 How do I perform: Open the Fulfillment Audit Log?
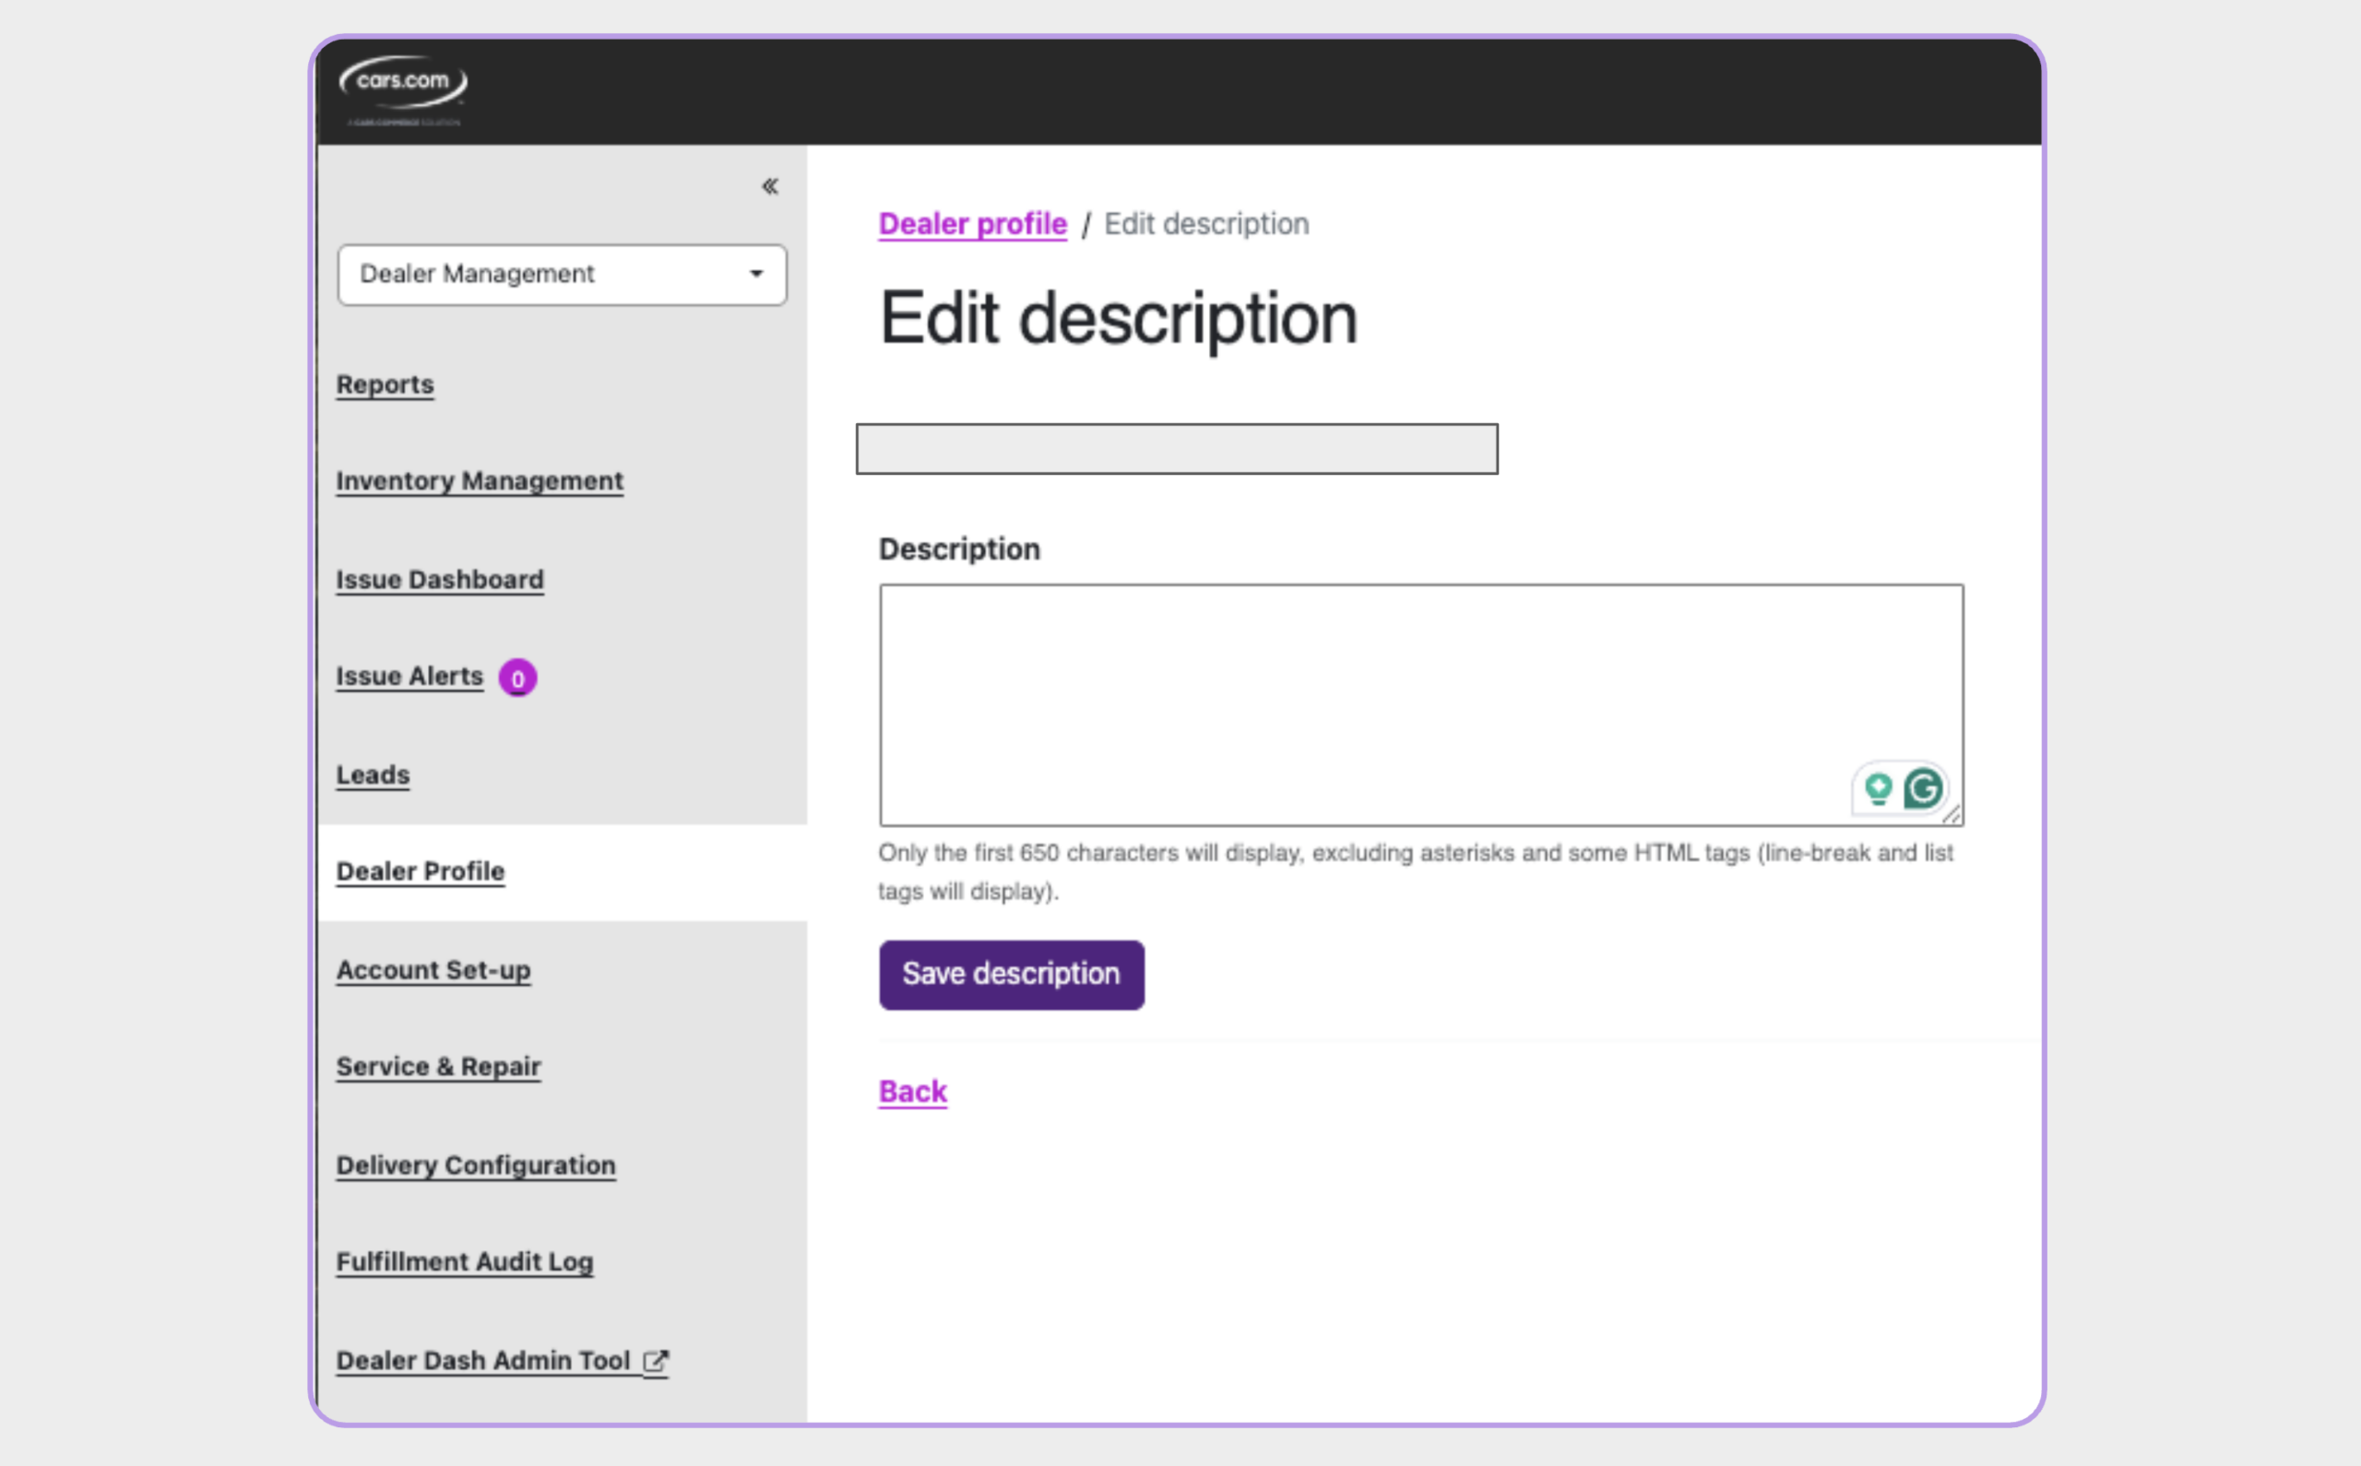(x=466, y=1262)
